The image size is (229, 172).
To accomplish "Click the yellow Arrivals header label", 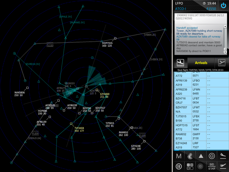I will [x=201, y=63].
